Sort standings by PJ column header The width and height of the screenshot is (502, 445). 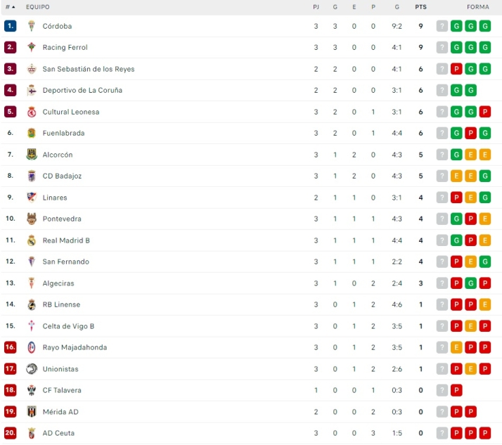[x=316, y=7]
